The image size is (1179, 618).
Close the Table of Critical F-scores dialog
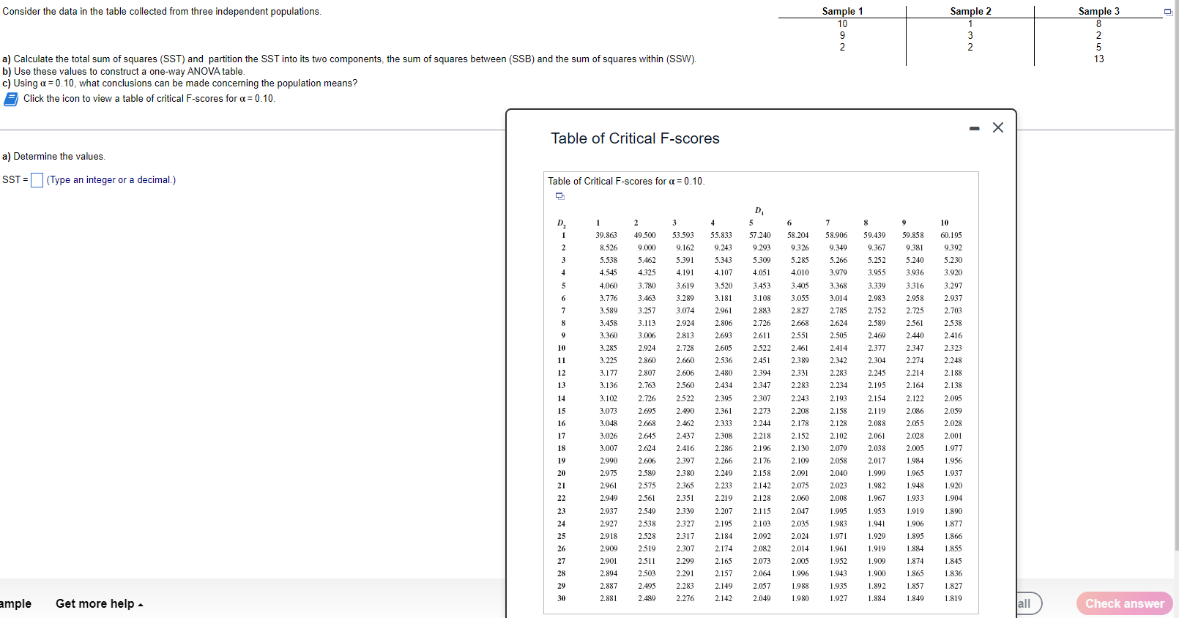click(x=997, y=127)
